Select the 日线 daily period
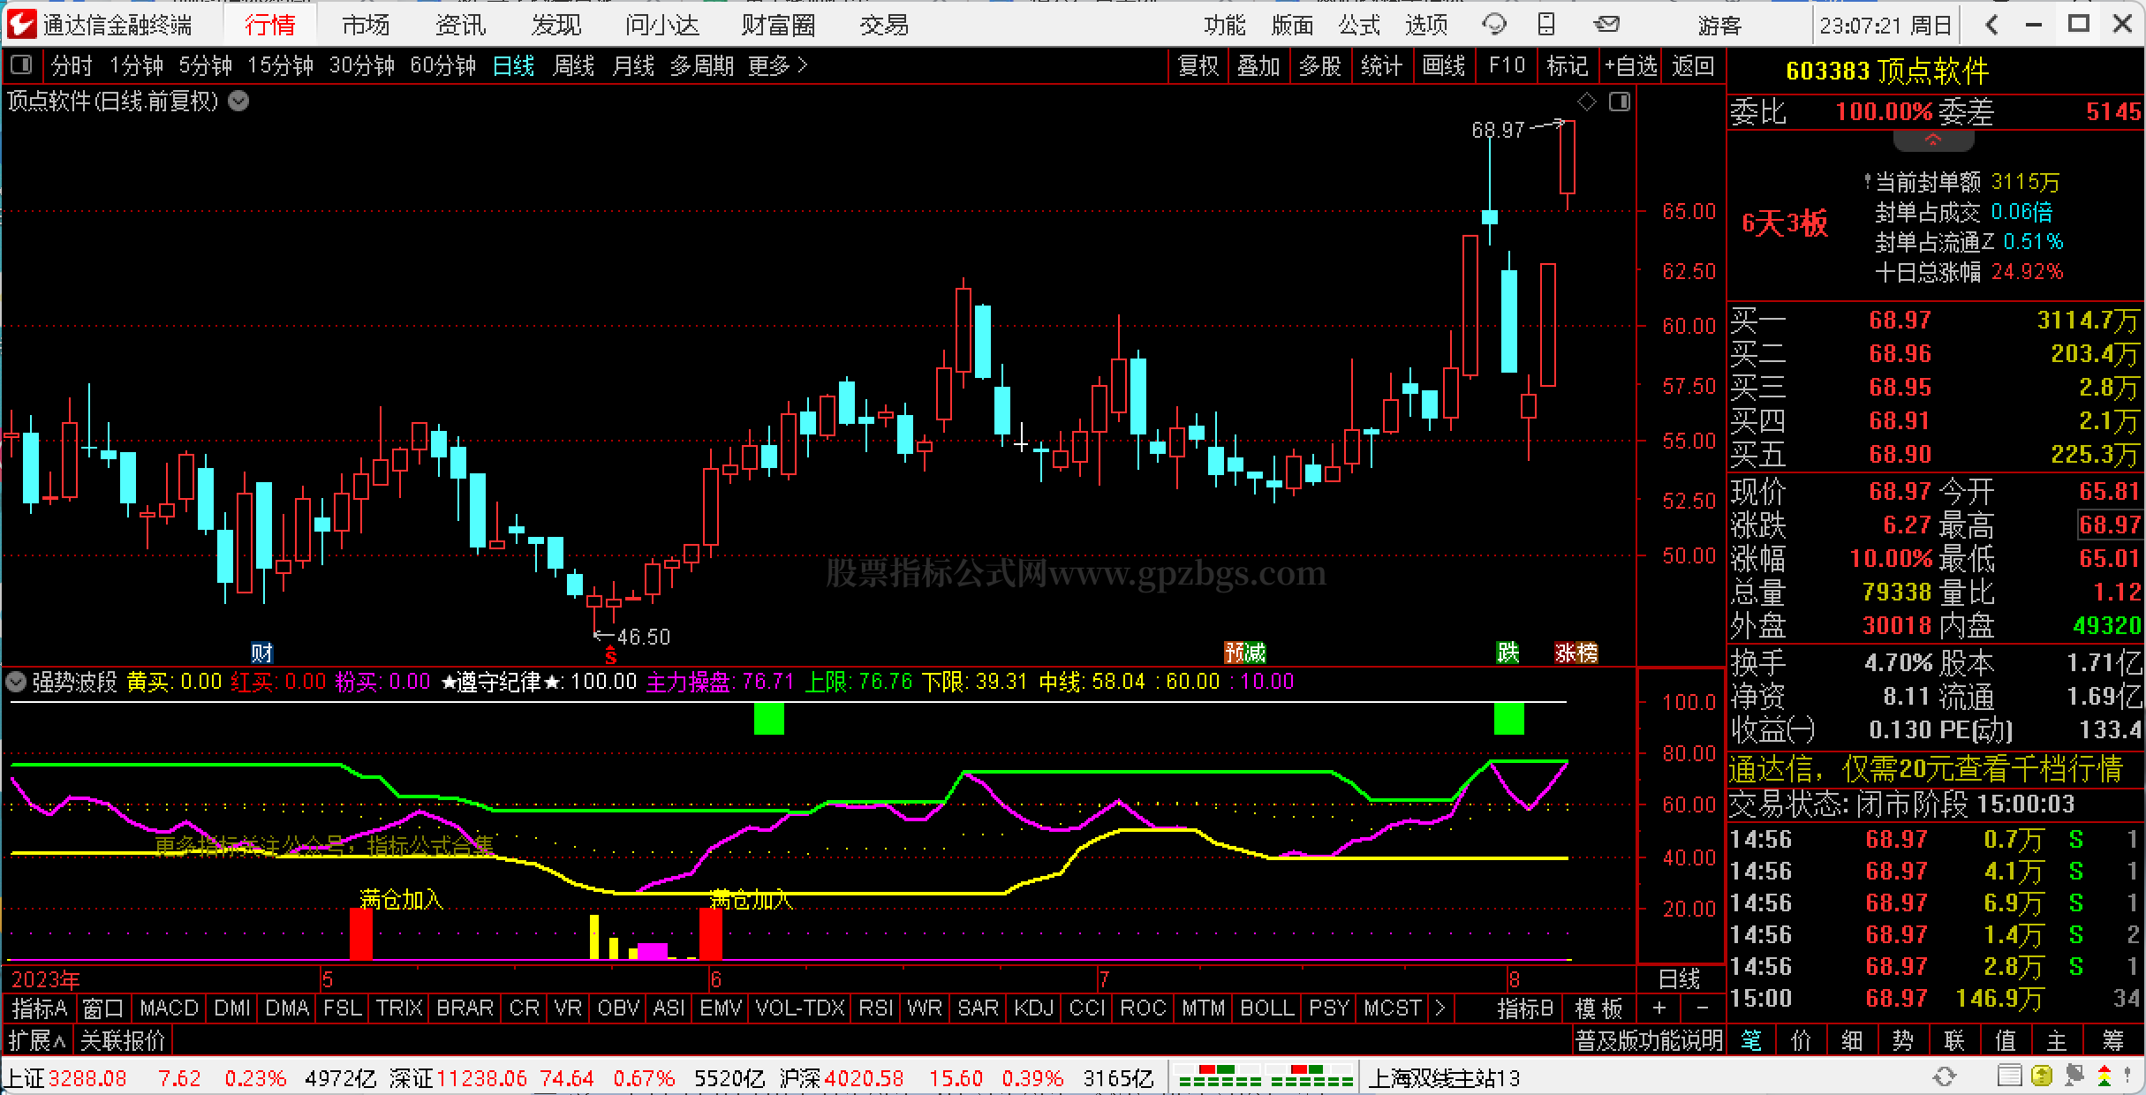Image resolution: width=2146 pixels, height=1095 pixels. coord(514,65)
